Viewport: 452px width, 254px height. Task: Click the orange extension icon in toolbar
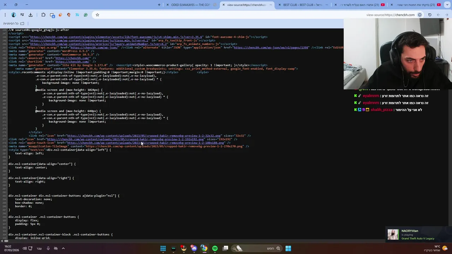tap(60, 15)
